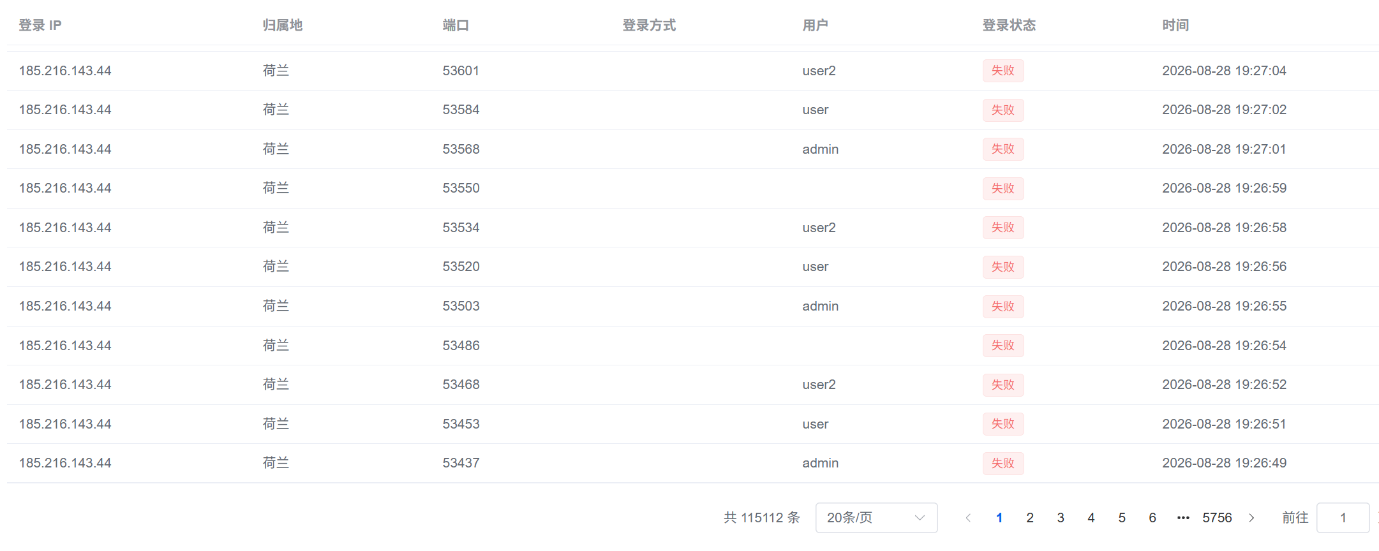This screenshot has height=551, width=1379.
Task: Open the 20条/页 page size dropdown
Action: coord(876,518)
